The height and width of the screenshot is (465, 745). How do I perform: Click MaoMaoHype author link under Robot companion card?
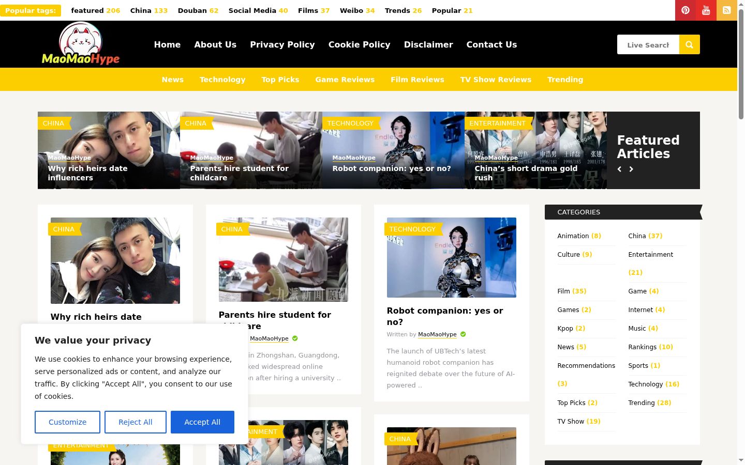tap(437, 334)
